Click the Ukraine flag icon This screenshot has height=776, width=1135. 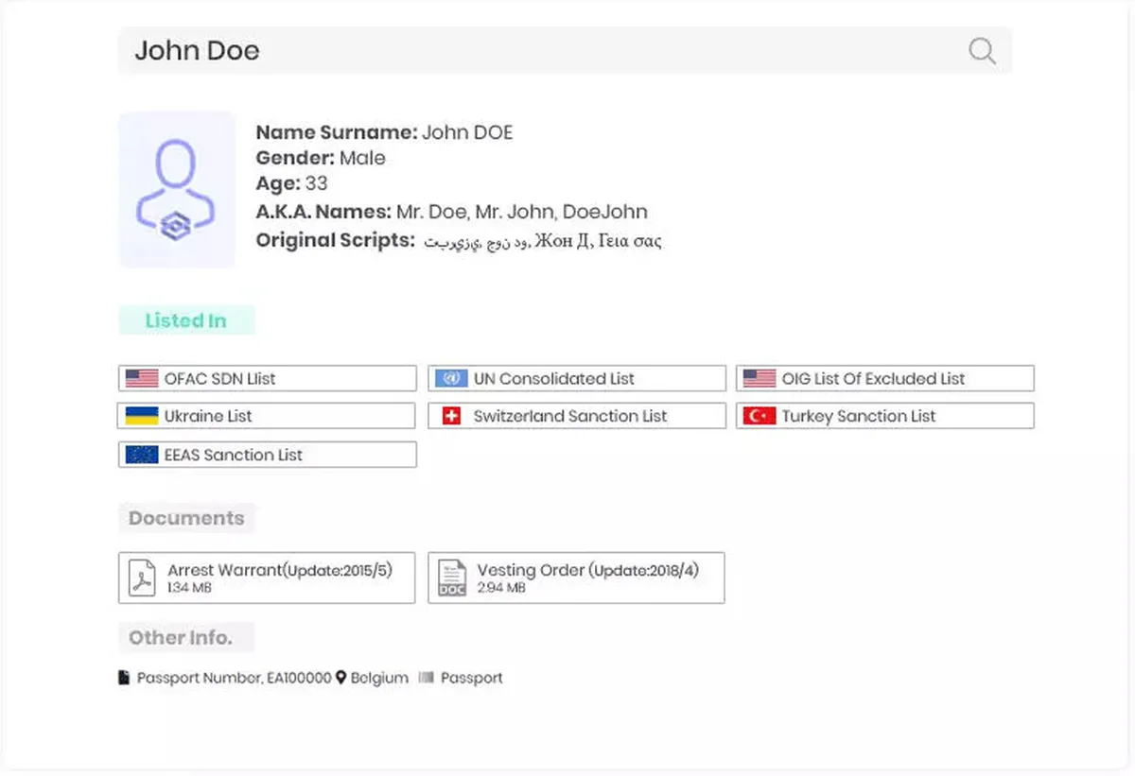tap(142, 416)
